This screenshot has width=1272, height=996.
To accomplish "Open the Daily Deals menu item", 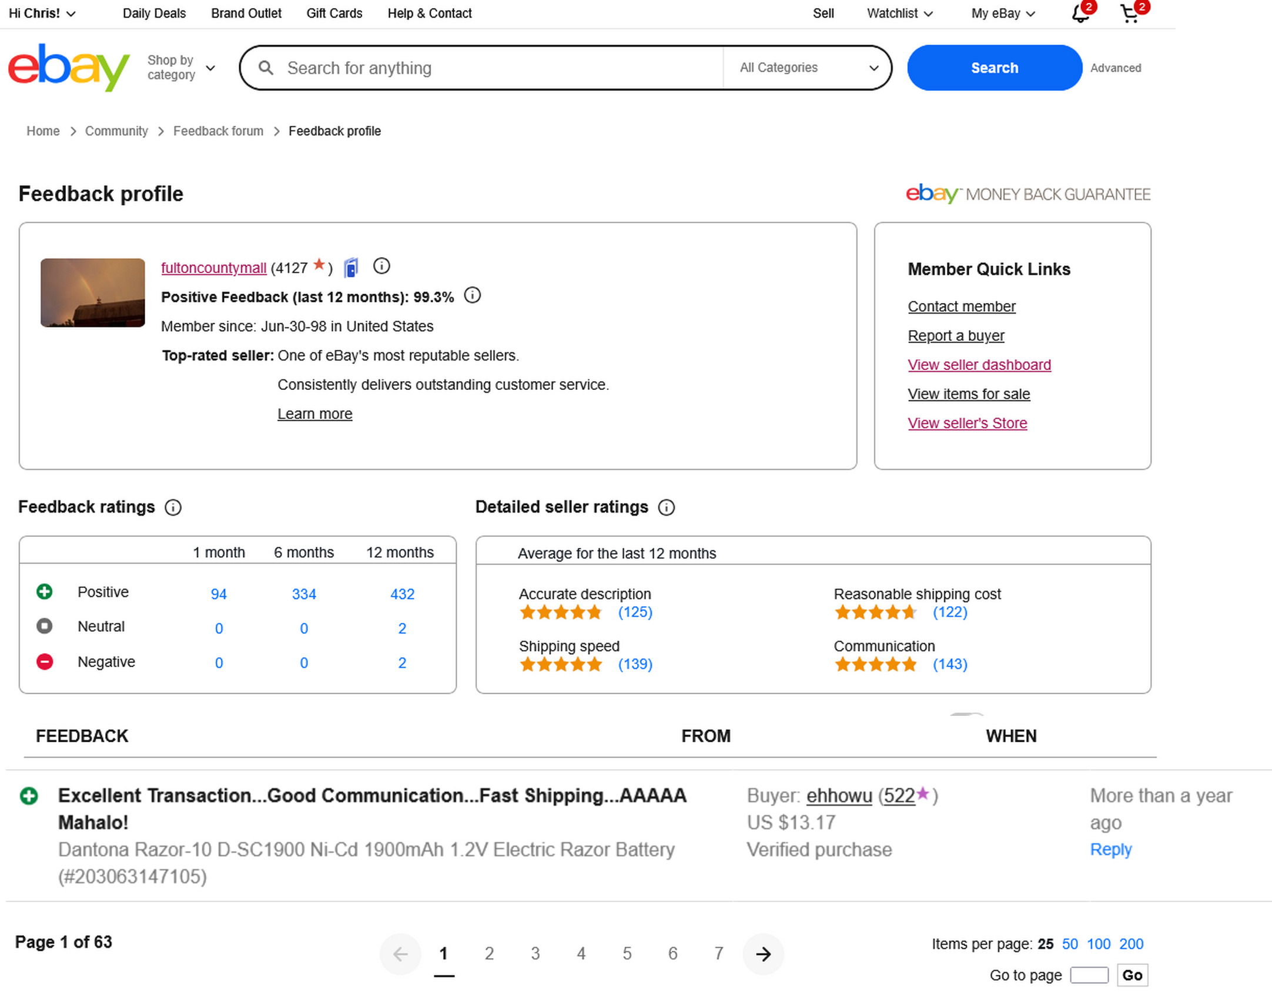I will (x=154, y=14).
